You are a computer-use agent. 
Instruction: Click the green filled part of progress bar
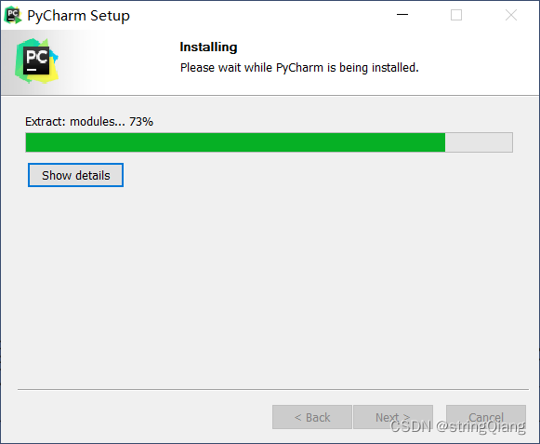point(235,142)
